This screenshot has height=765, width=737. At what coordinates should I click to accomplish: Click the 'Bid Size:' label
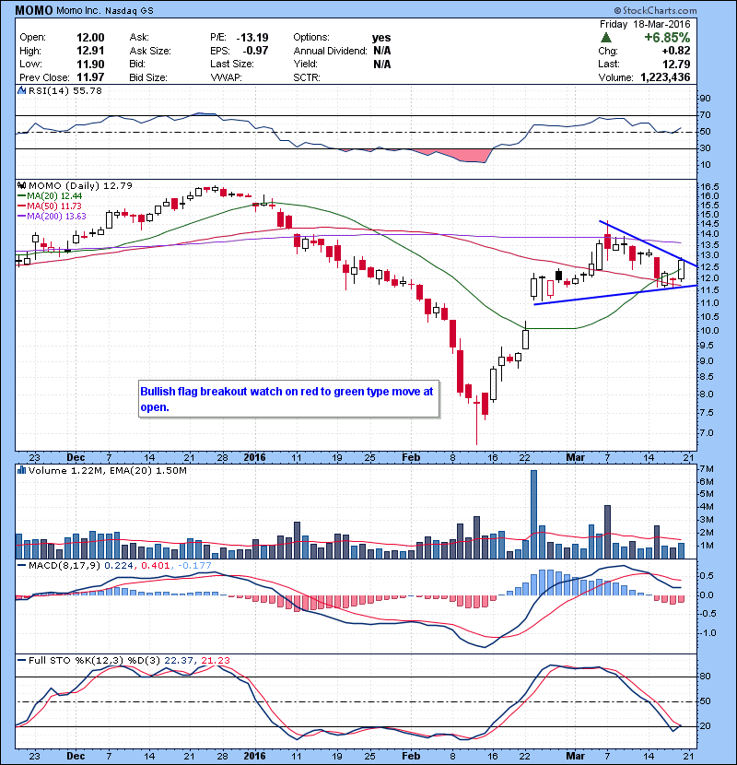pos(148,77)
